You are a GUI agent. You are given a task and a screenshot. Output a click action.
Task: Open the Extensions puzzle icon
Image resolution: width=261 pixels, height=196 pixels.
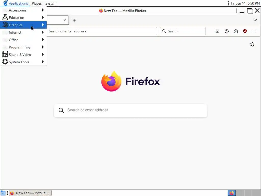[236, 31]
